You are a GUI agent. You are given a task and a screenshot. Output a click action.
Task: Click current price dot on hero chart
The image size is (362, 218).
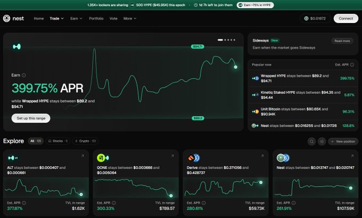click(235, 67)
